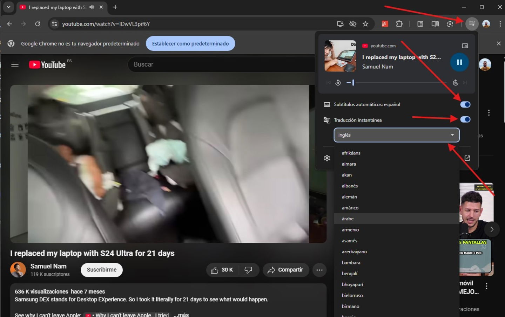Open the YouTube hamburger guide menu
The width and height of the screenshot is (505, 317).
click(15, 64)
